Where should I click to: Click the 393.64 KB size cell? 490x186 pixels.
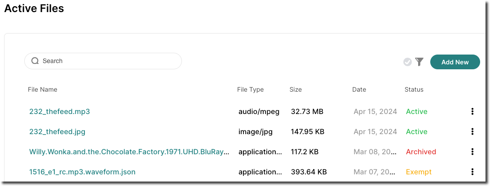click(x=309, y=172)
